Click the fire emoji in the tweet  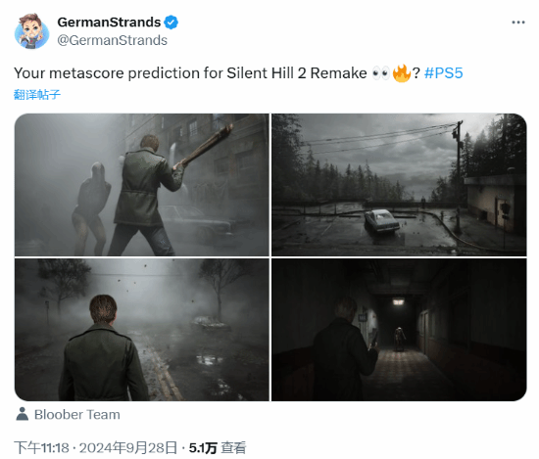(402, 73)
